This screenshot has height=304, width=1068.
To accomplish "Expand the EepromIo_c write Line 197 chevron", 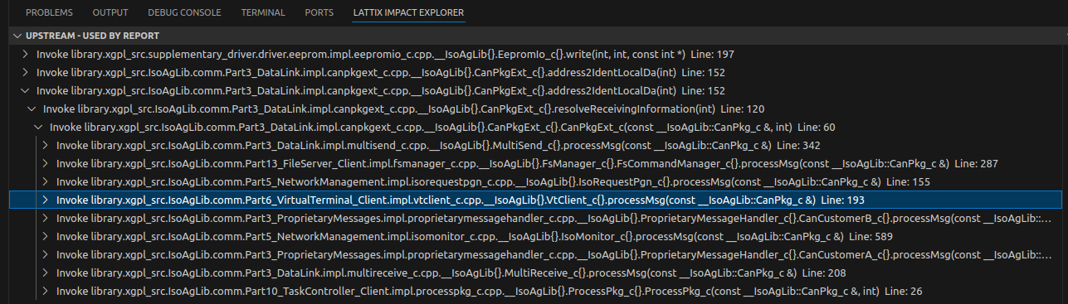I will [x=26, y=54].
